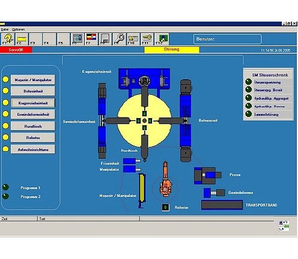The width and height of the screenshot is (298, 259).
Task: Click the Roboter button in left panel
Action: 33,138
